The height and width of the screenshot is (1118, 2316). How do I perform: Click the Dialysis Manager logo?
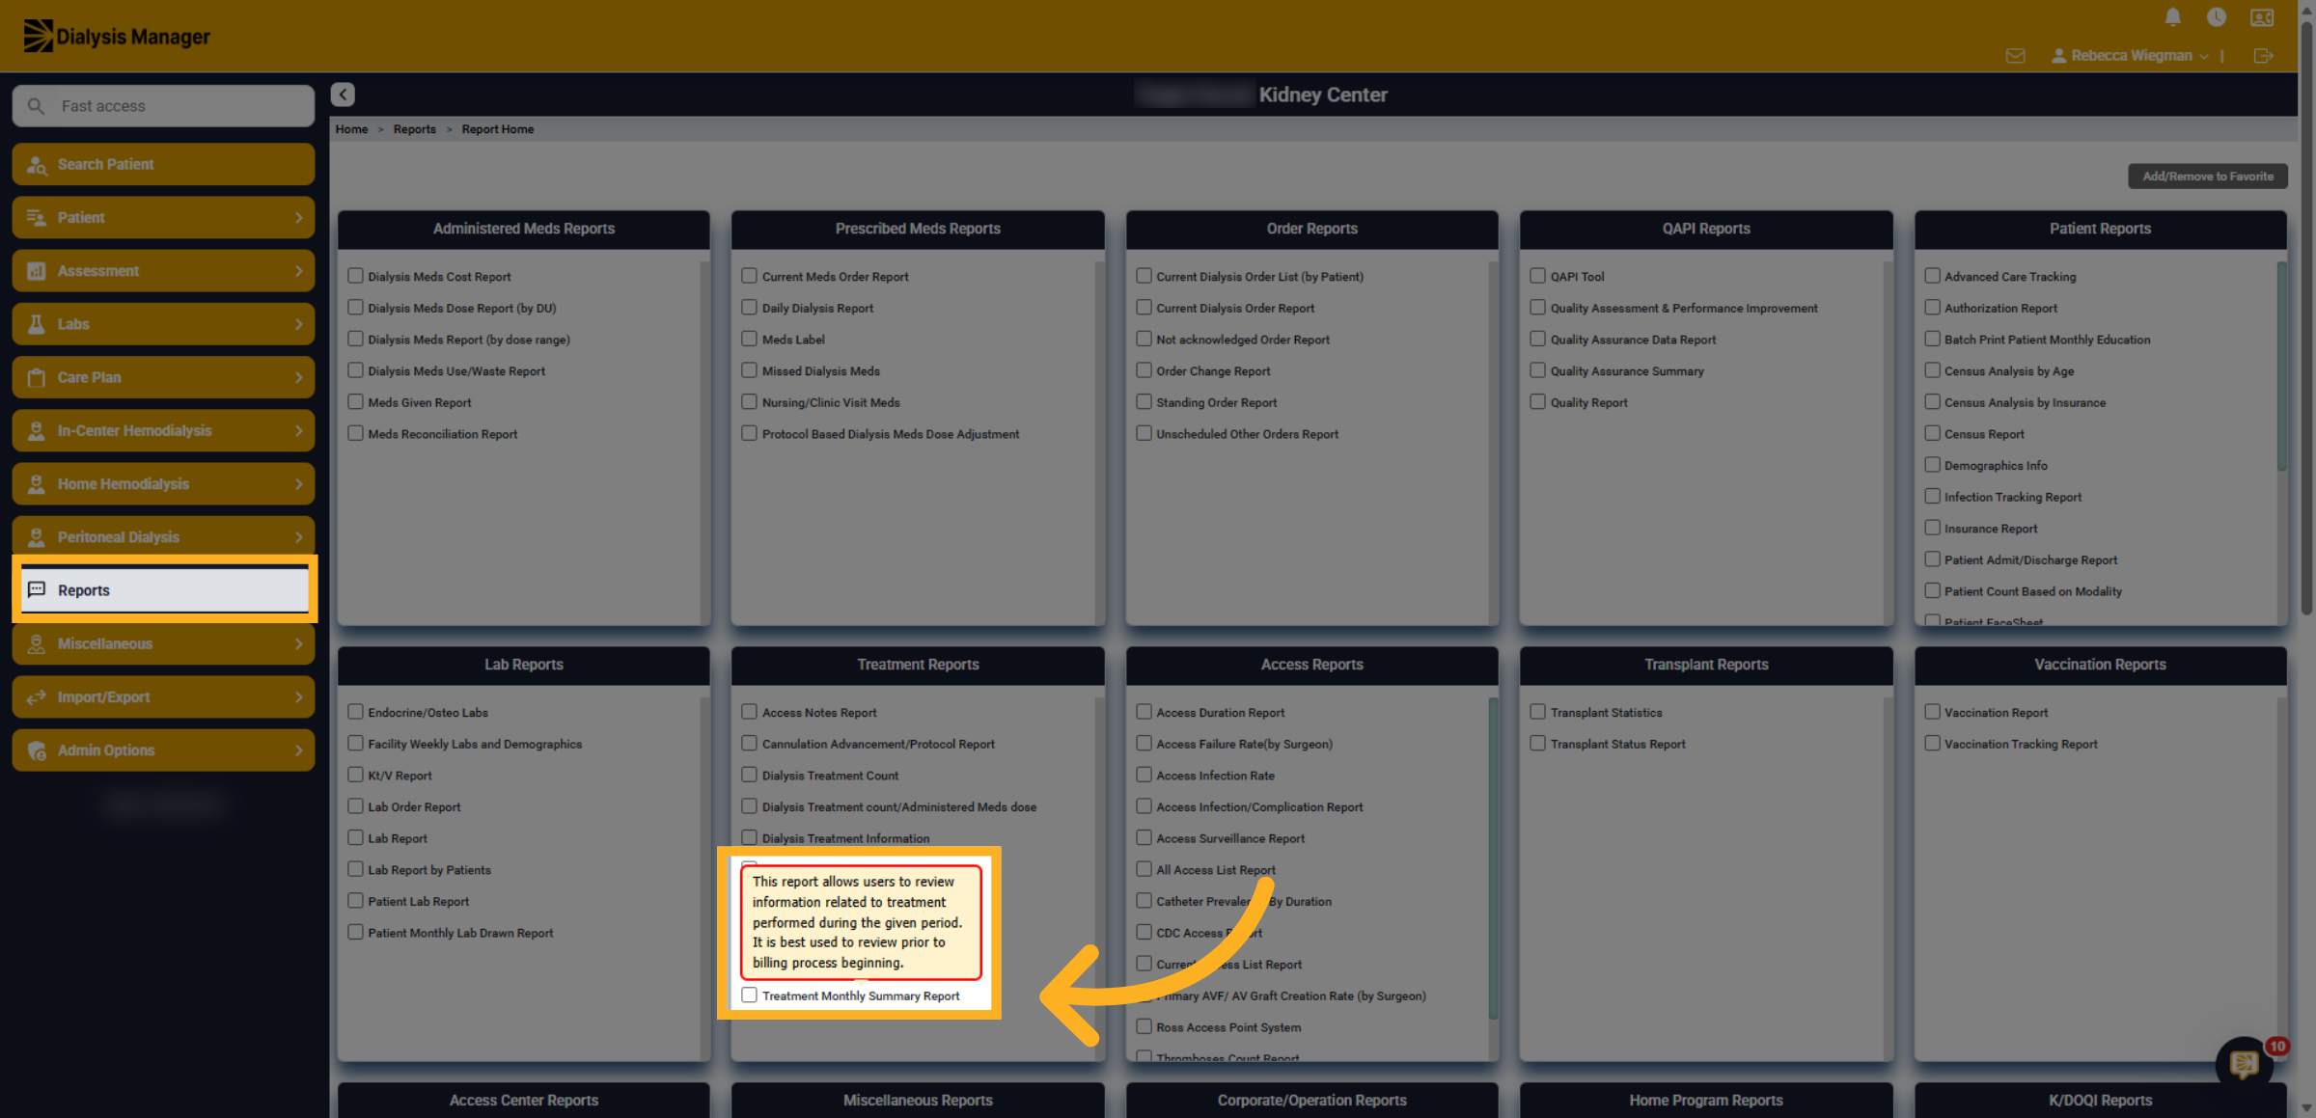tap(117, 37)
